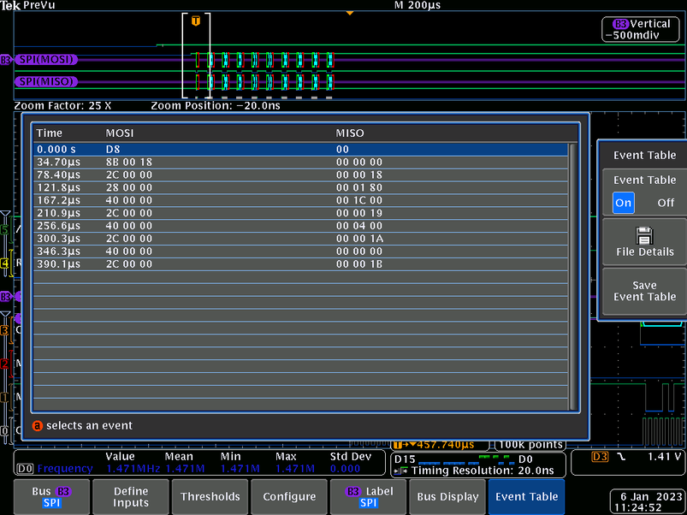This screenshot has height=515, width=687.
Task: Select event row at 390.1µs
Action: pyautogui.click(x=300, y=263)
